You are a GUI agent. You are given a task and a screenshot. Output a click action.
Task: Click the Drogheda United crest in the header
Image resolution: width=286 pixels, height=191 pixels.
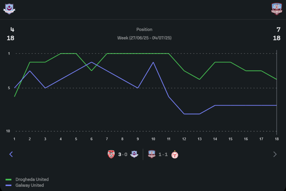[x=9, y=8]
